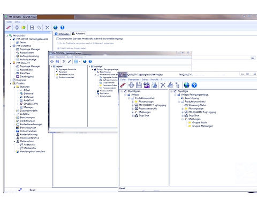Click the save icon in PM-CONTROL Topologie Manager toolbar
This screenshot has height=203, width=257.
point(57,61)
